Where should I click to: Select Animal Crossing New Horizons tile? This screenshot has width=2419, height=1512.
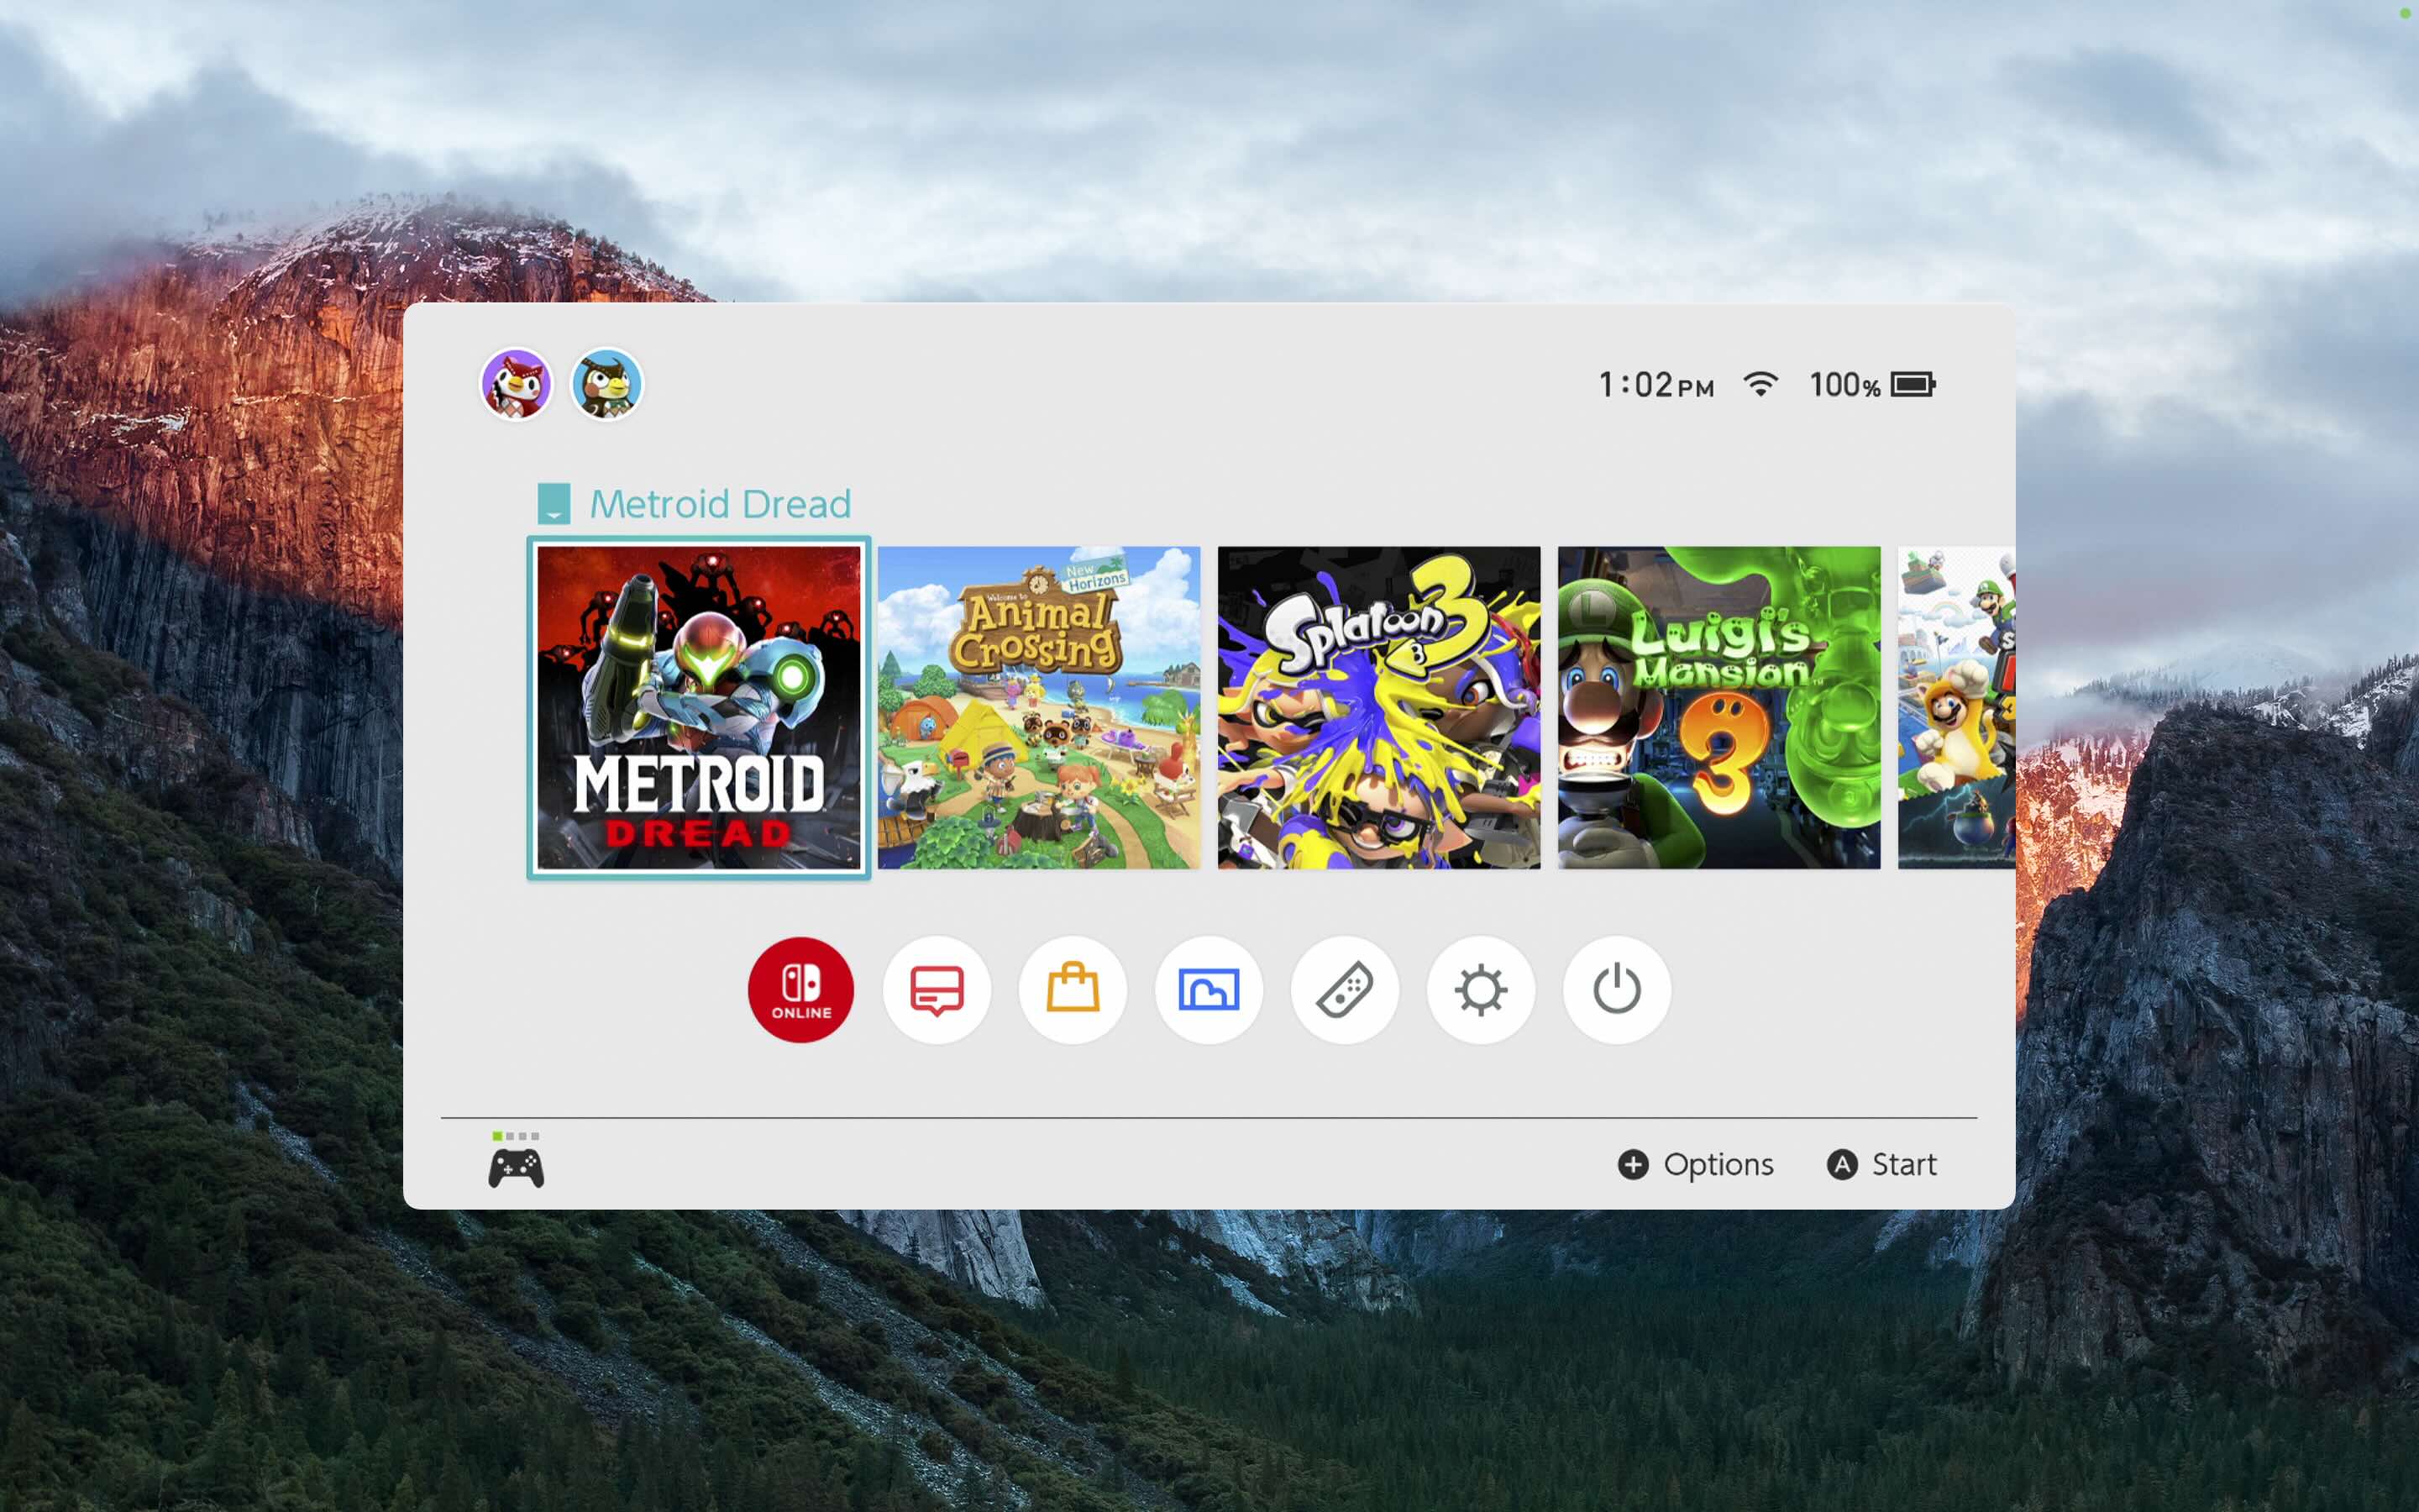coord(1038,708)
